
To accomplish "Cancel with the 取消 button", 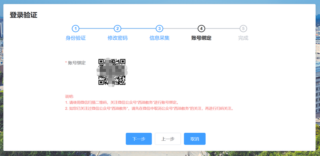I will tap(195, 139).
